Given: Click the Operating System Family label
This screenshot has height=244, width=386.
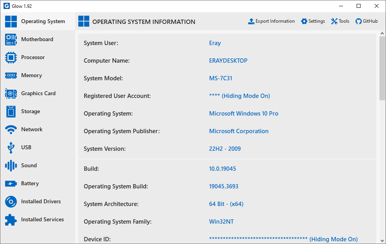Looking at the screenshot, I should 117,222.
